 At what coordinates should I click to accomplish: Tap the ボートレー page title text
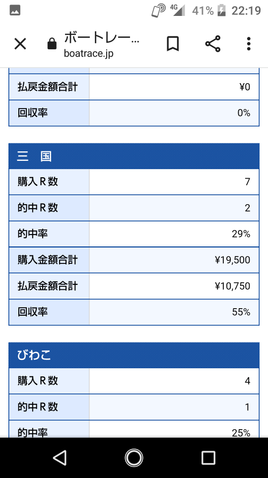point(101,38)
